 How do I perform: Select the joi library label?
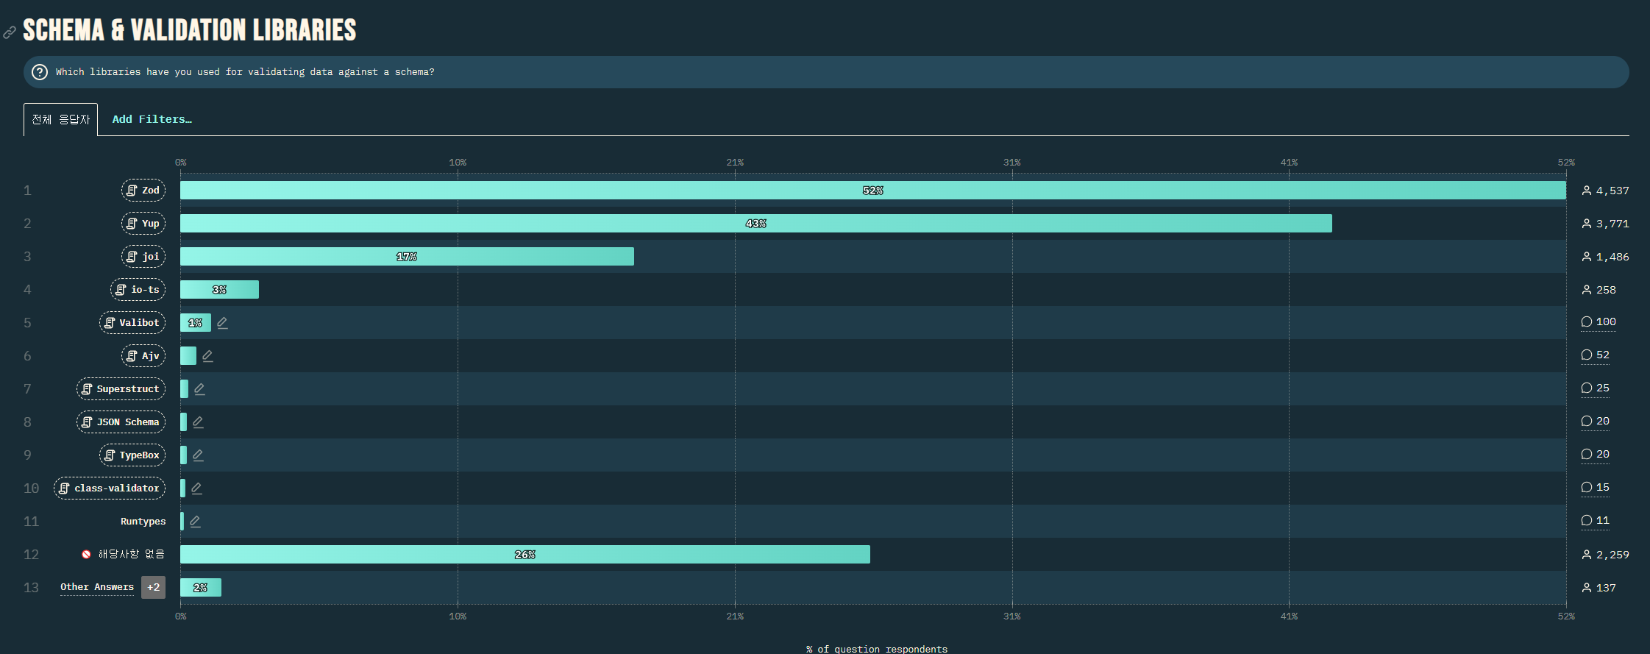pos(143,257)
